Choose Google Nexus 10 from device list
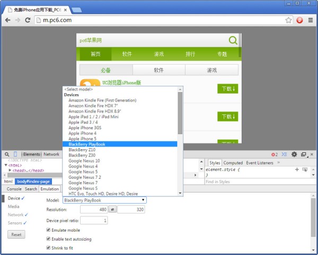The image size is (318, 255). click(x=84, y=161)
